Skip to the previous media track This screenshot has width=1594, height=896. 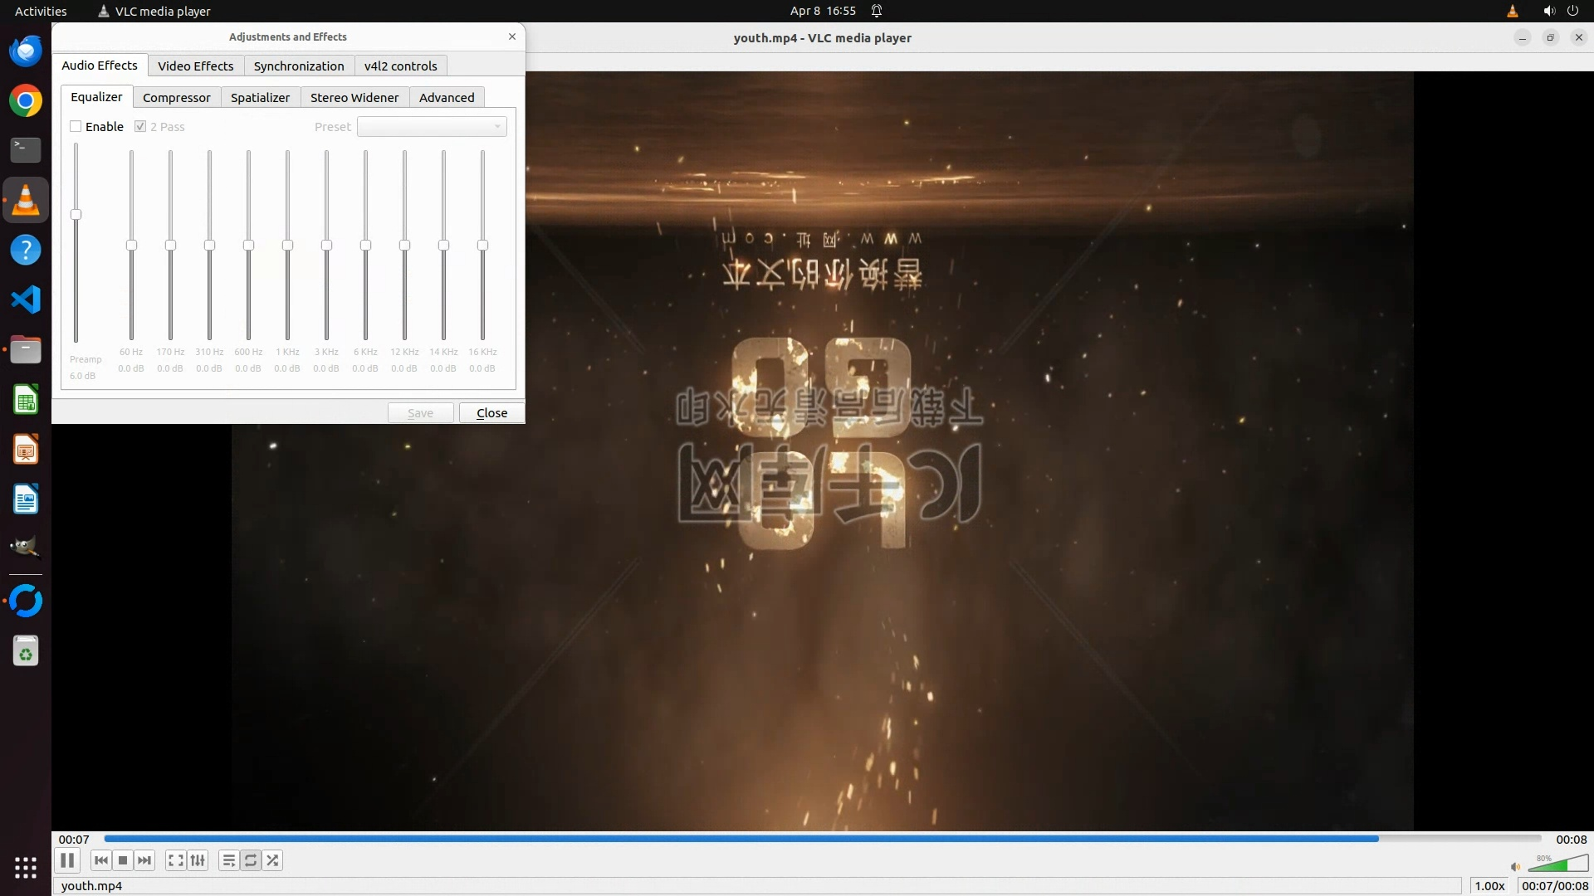101,860
